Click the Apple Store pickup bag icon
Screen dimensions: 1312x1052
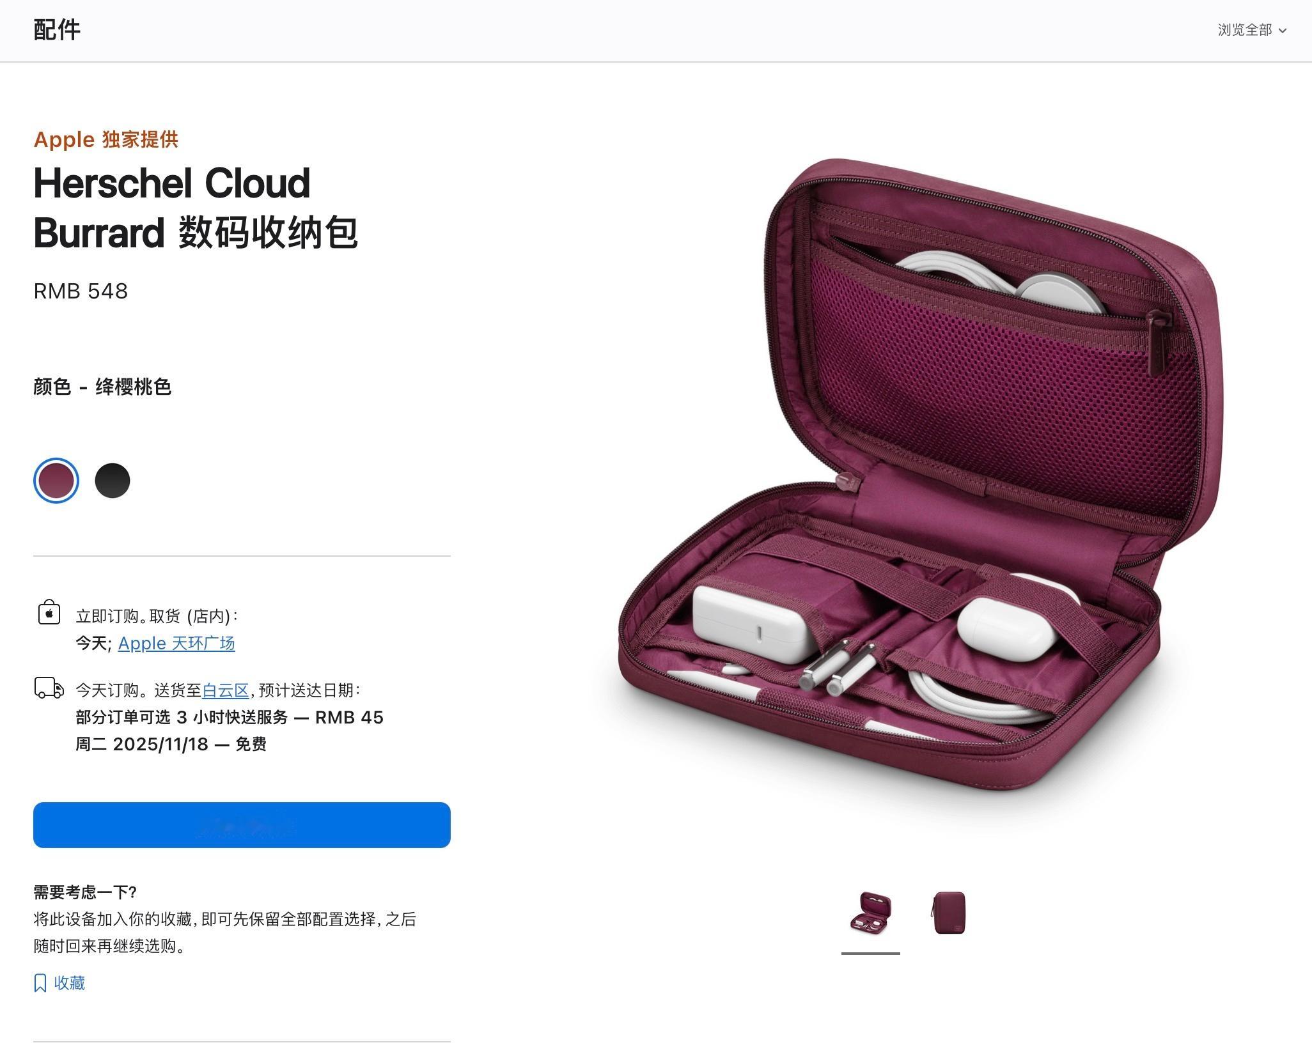click(49, 612)
